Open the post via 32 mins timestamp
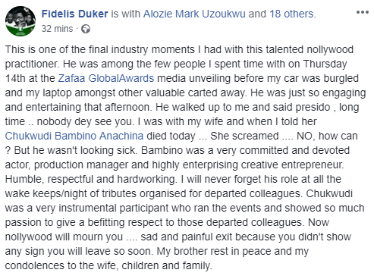This screenshot has height=276, width=374. pyautogui.click(x=57, y=29)
